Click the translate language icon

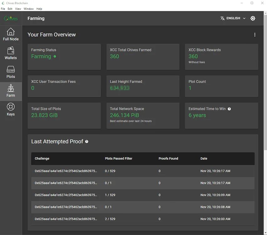[223, 18]
